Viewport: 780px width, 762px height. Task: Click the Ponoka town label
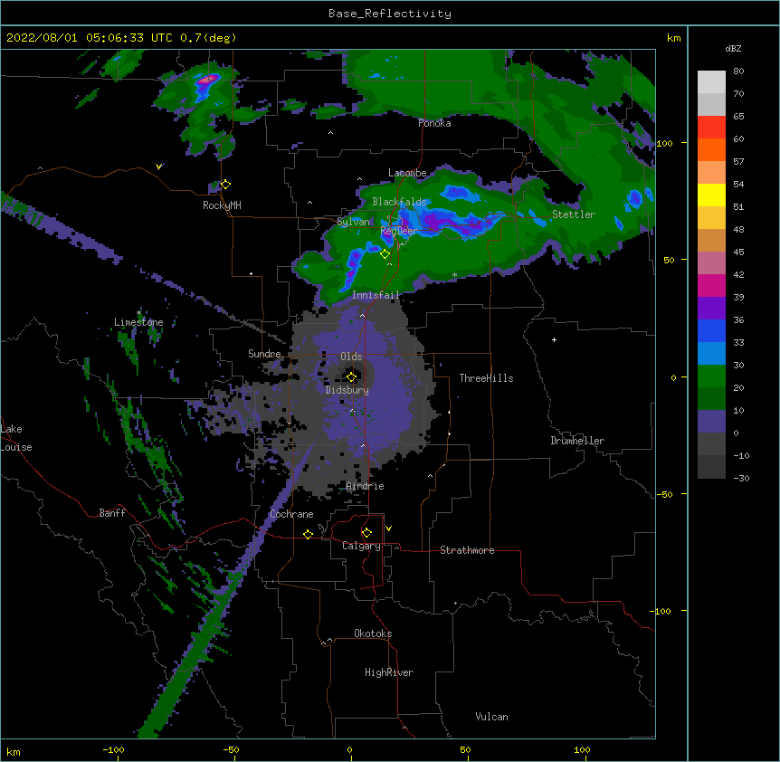pos(434,123)
